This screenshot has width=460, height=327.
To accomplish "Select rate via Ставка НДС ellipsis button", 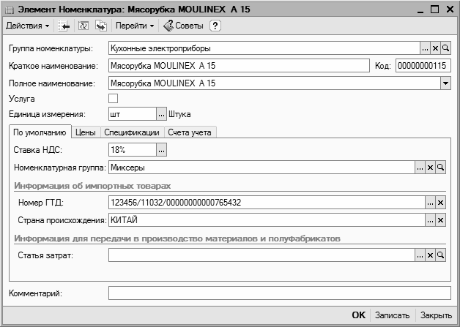I will pyautogui.click(x=161, y=150).
